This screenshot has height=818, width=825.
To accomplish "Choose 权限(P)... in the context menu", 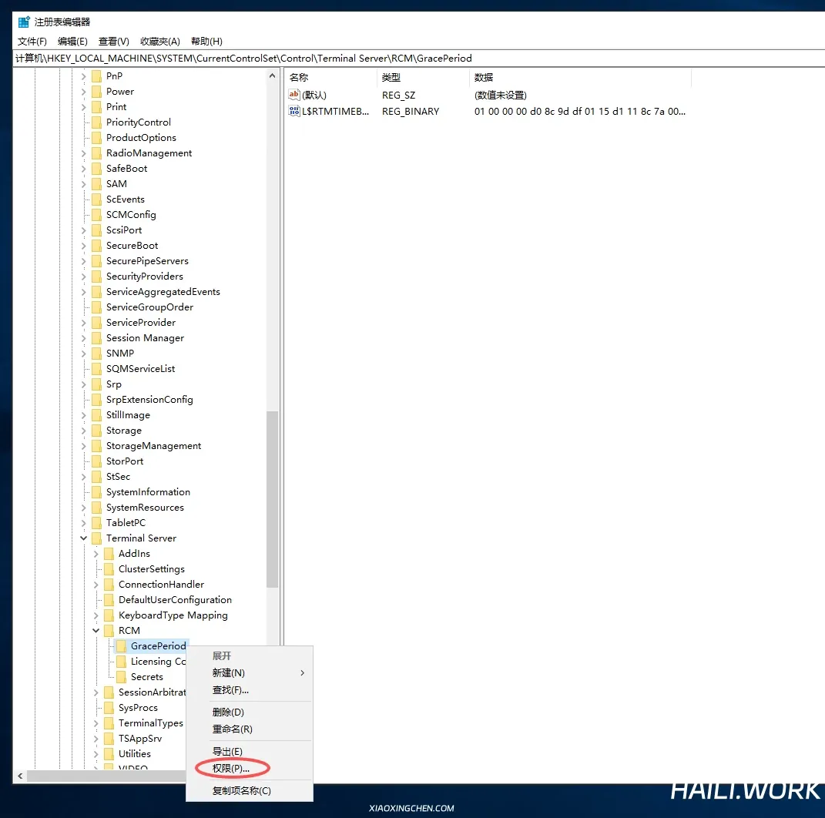I will [x=231, y=768].
